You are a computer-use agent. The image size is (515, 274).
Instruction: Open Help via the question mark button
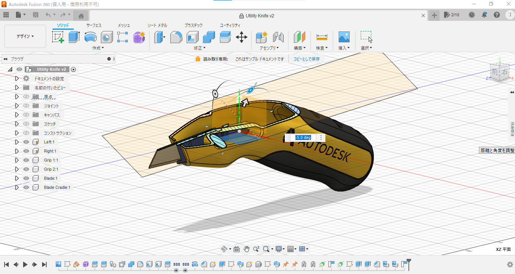tap(496, 15)
